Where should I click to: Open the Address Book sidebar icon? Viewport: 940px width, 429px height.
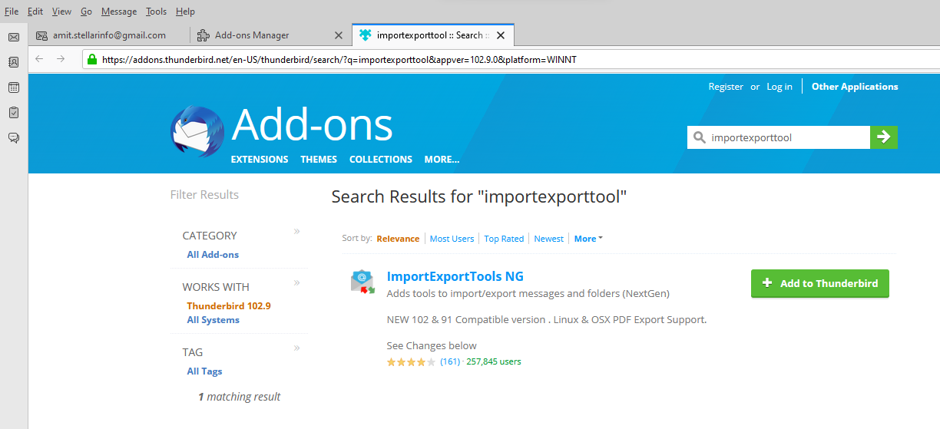pyautogui.click(x=14, y=62)
